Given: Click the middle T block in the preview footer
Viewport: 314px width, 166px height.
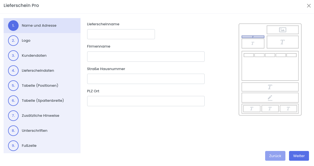Looking at the screenshot, I should pos(270,109).
